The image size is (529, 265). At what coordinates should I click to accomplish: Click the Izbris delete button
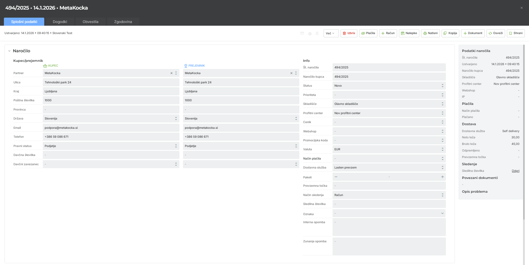pos(349,33)
